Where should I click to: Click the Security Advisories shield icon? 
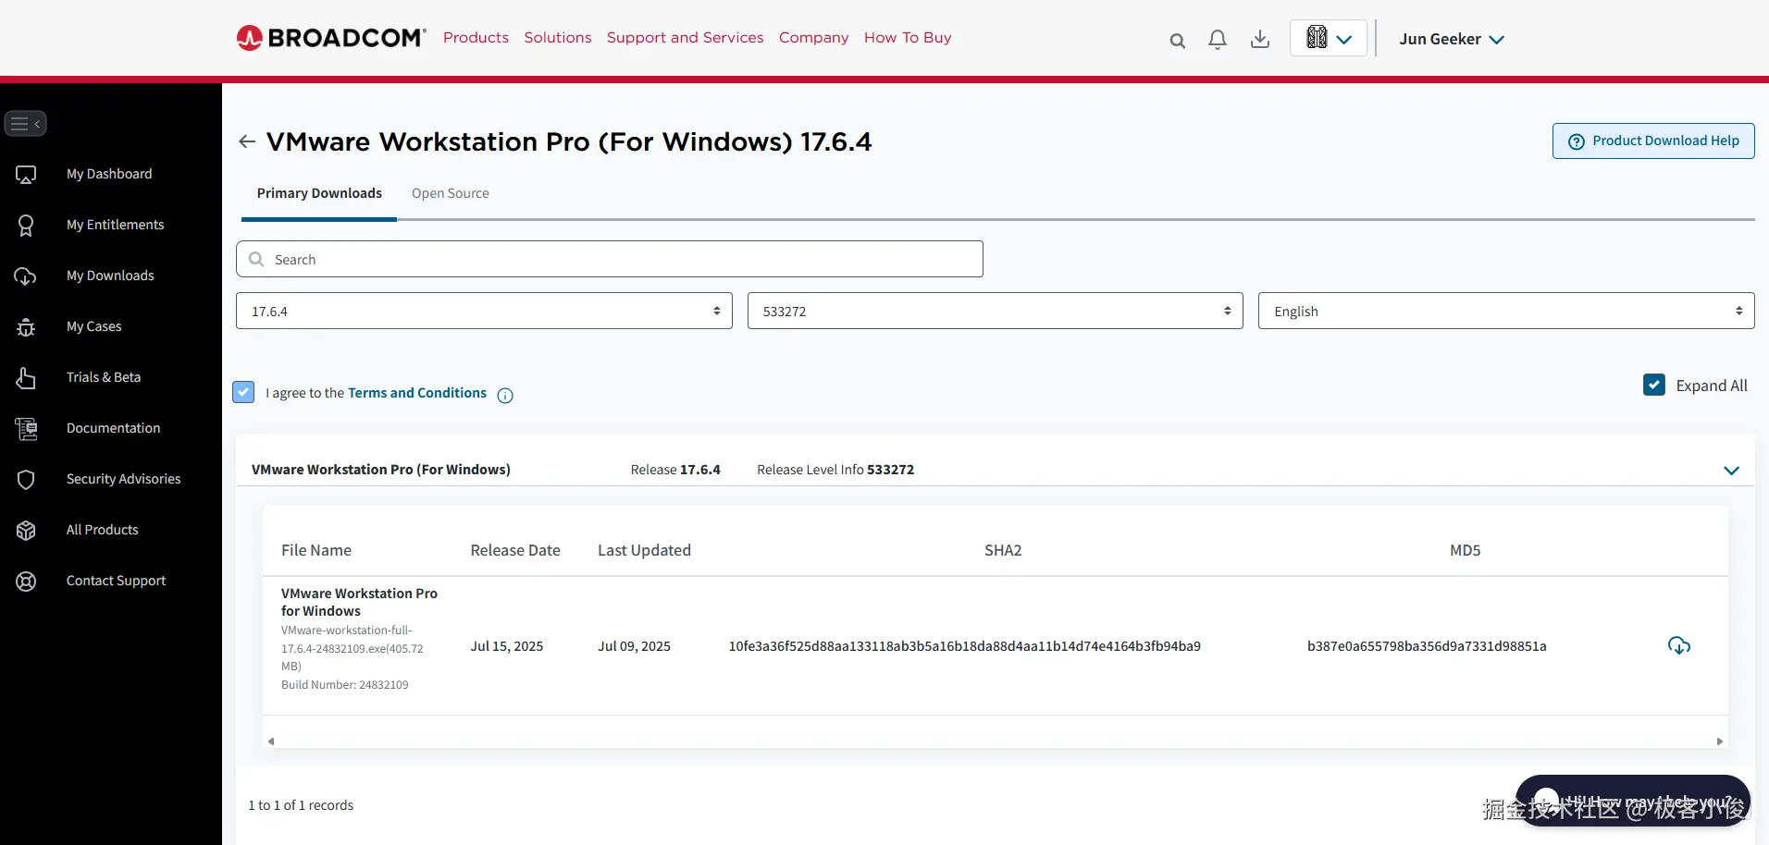tap(26, 479)
